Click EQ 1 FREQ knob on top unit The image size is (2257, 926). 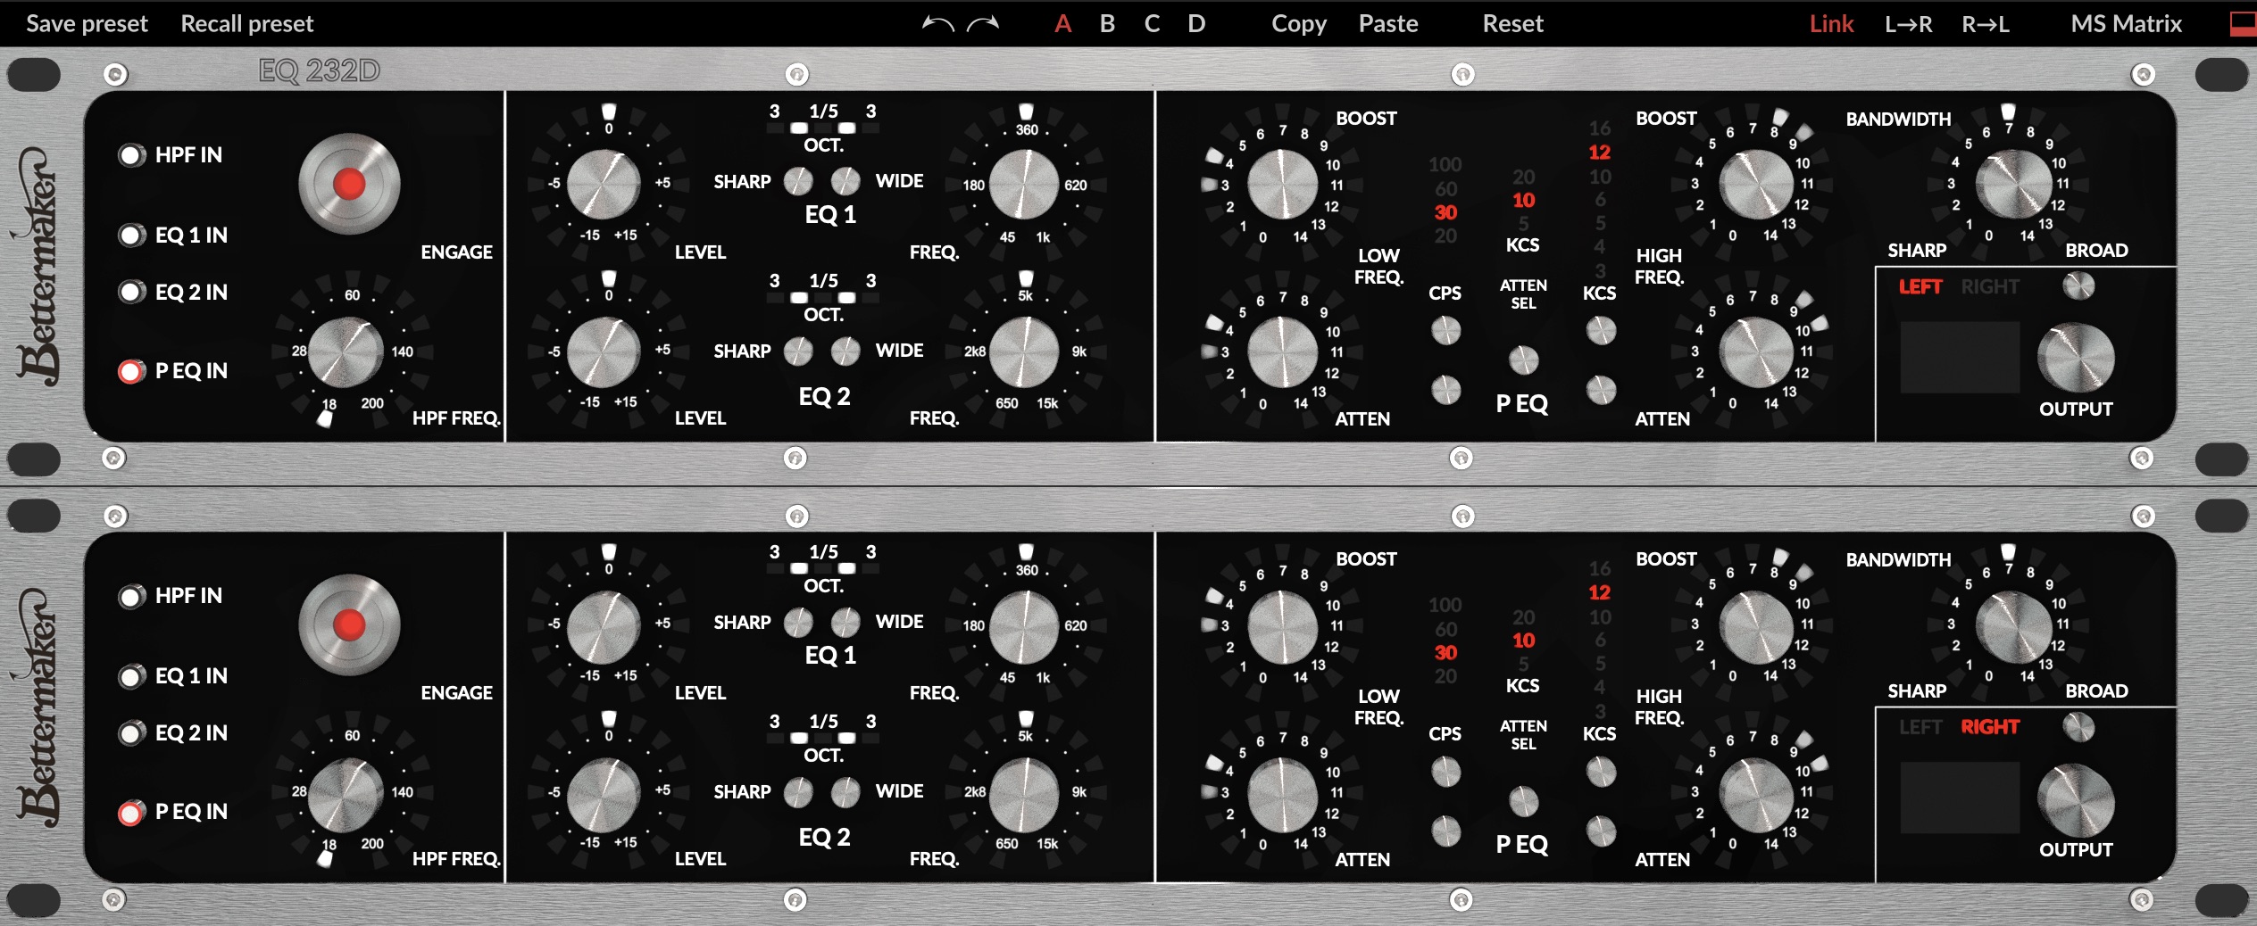tap(1024, 185)
